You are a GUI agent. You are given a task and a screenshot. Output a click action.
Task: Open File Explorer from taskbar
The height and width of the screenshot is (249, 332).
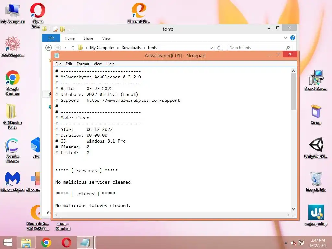[26, 243]
